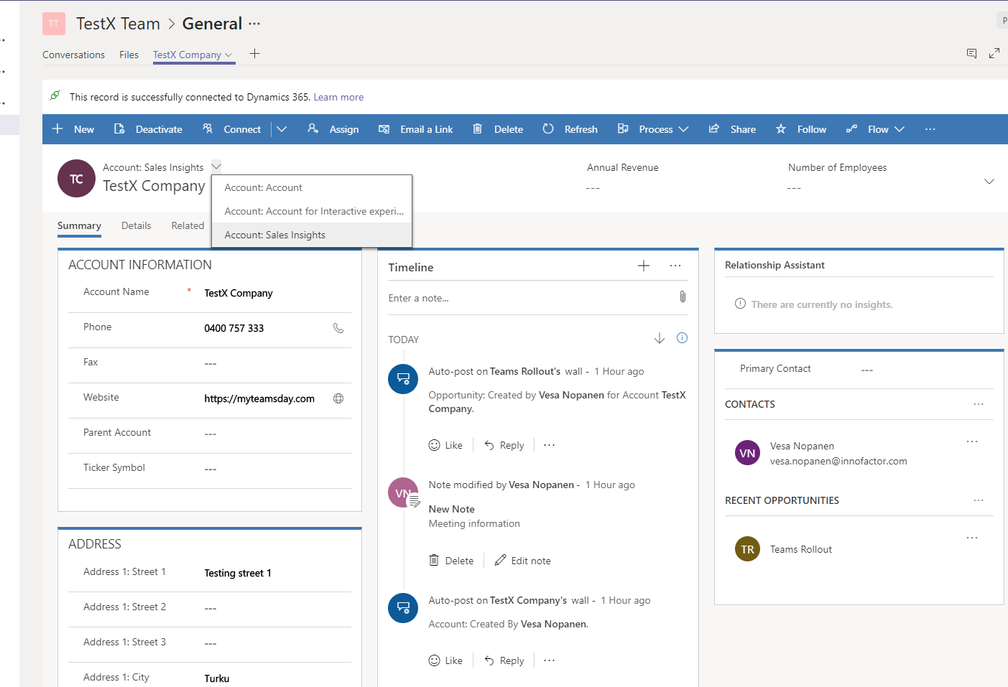1008x687 pixels.
Task: Click the paperclip attachment icon in Timeline
Action: [x=682, y=297]
